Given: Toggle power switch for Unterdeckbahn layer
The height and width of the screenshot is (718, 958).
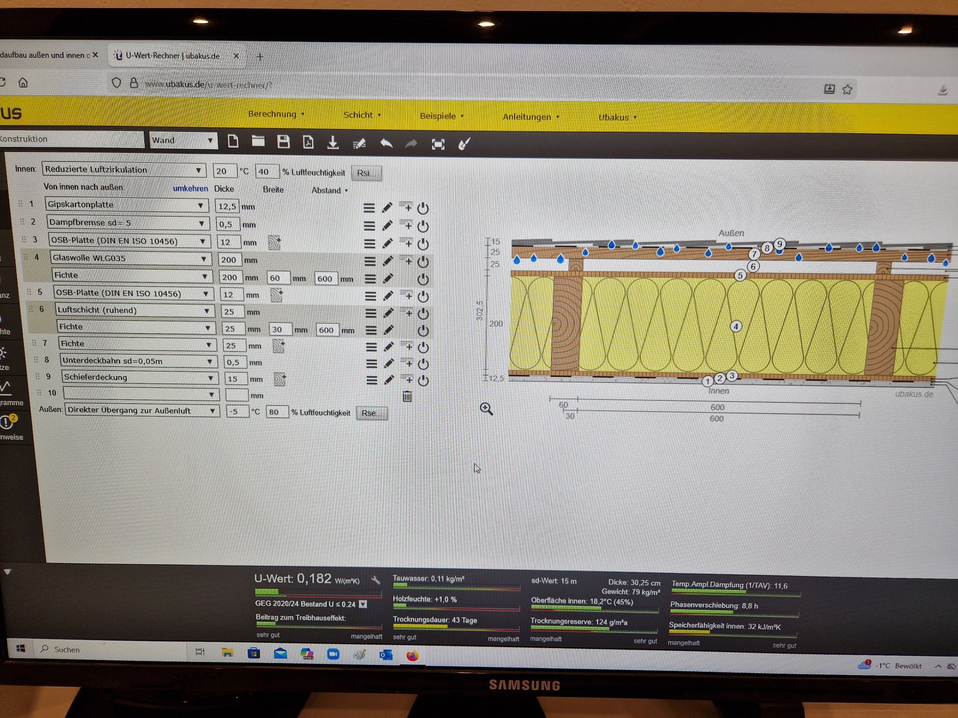Looking at the screenshot, I should (x=423, y=364).
